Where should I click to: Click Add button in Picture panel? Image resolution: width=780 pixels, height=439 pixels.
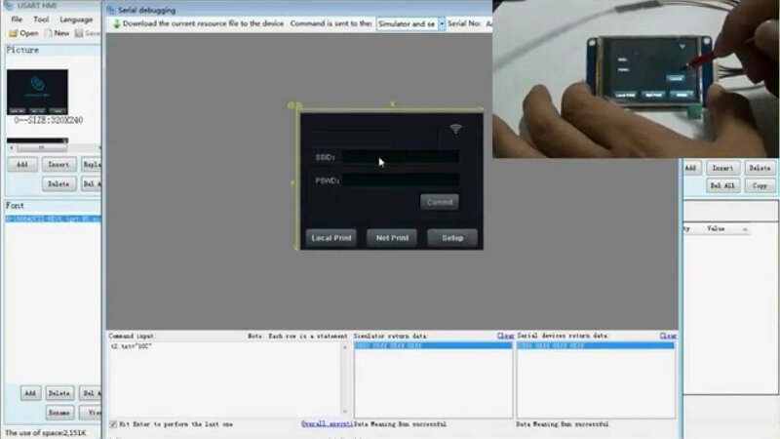(22, 164)
